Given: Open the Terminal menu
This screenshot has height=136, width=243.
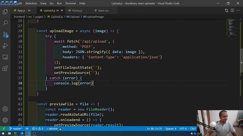Looking at the screenshot, I should point(71,3).
